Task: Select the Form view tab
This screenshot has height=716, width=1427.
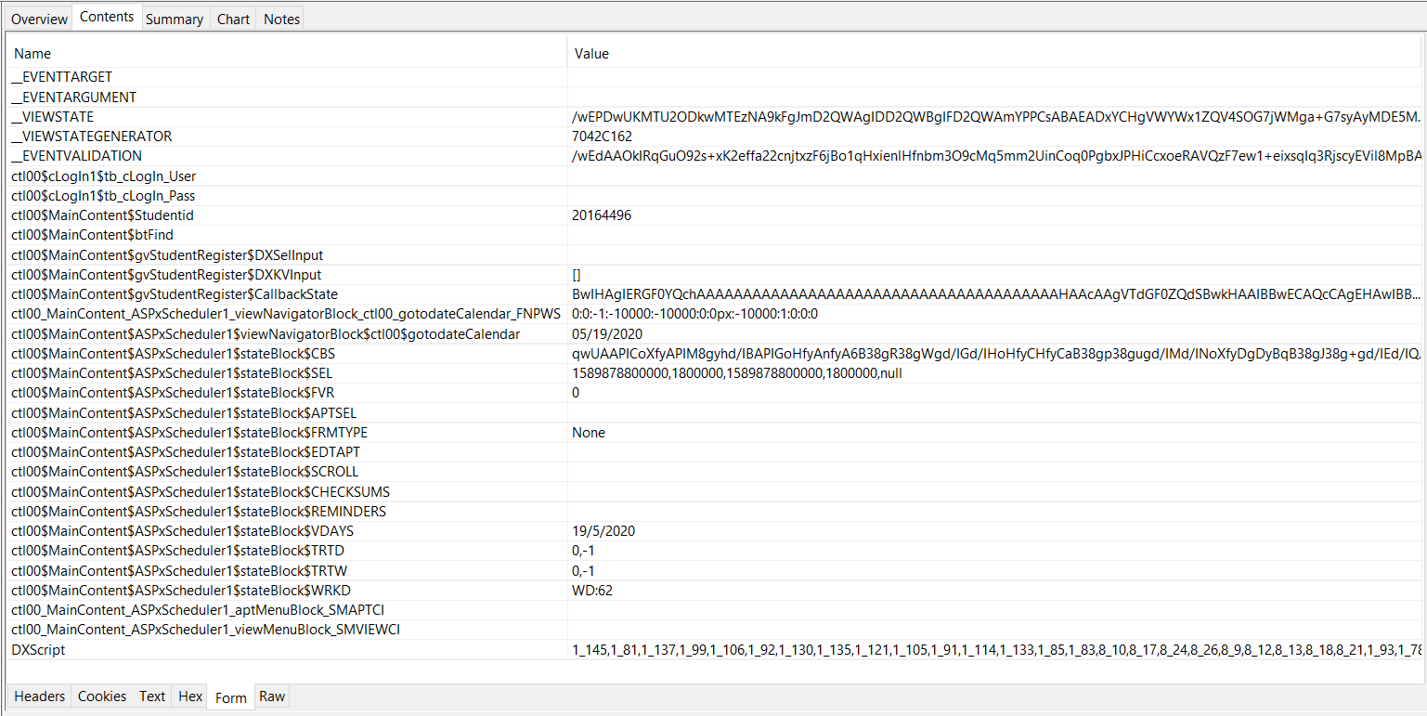Action: coord(231,697)
